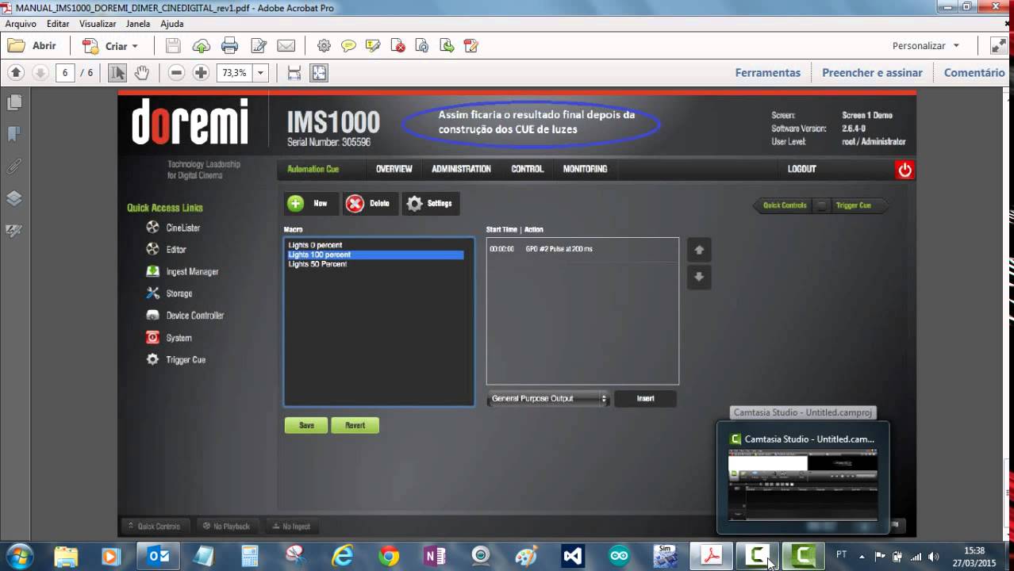
Task: Click the green Revert button
Action: pyautogui.click(x=355, y=426)
